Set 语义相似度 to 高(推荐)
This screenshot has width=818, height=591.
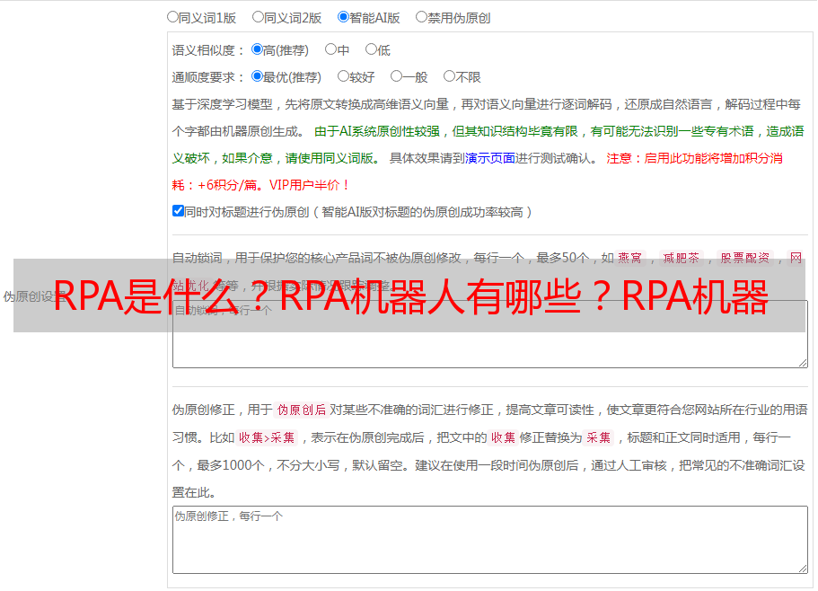click(257, 49)
